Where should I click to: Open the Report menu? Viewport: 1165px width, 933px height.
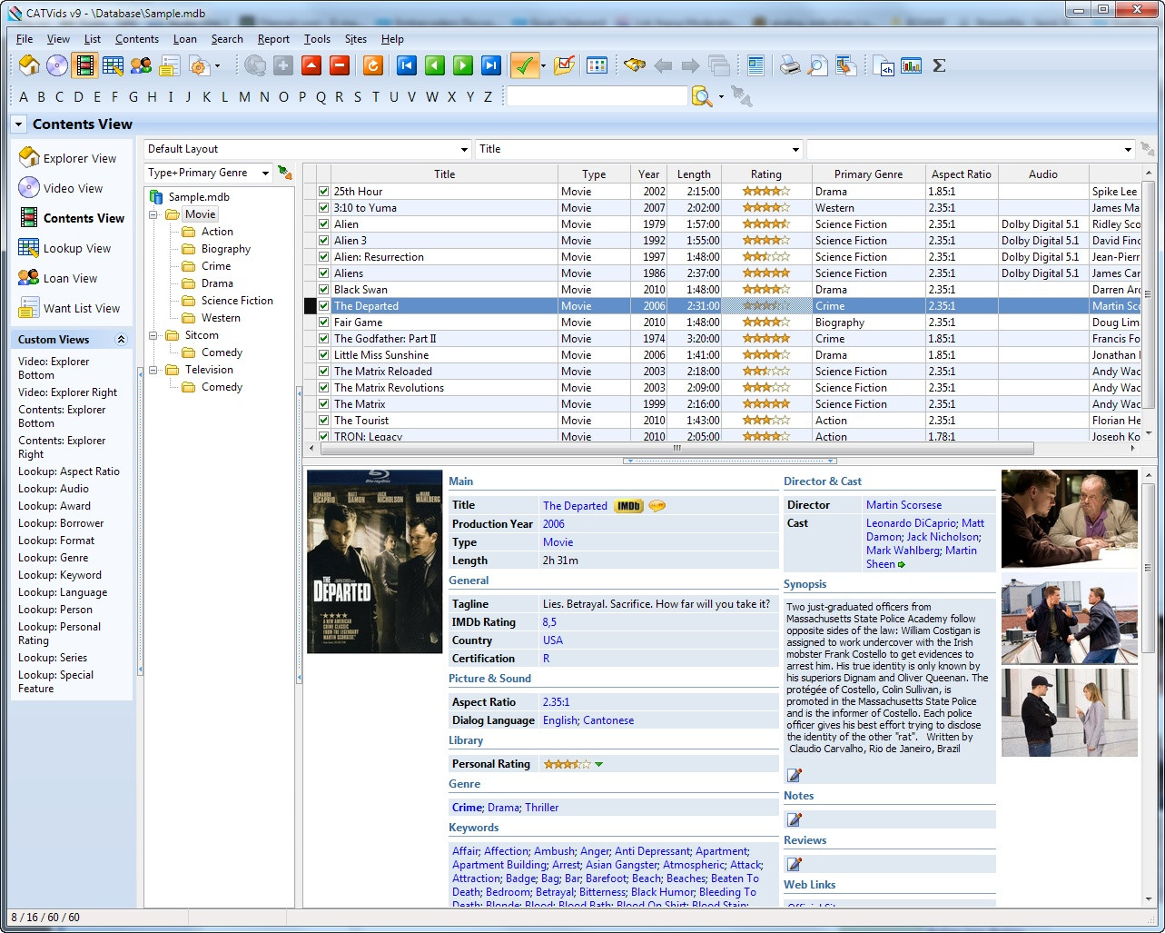(x=273, y=39)
